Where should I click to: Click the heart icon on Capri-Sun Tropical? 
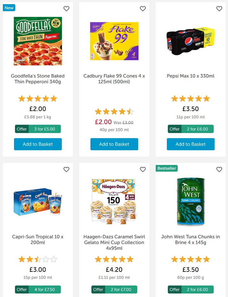66,169
